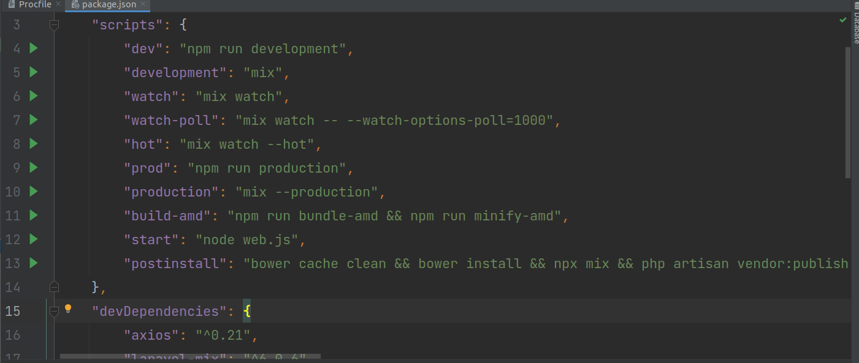Image resolution: width=859 pixels, height=363 pixels.
Task: Place cursor at highlighted brace on line 15
Action: click(x=247, y=312)
